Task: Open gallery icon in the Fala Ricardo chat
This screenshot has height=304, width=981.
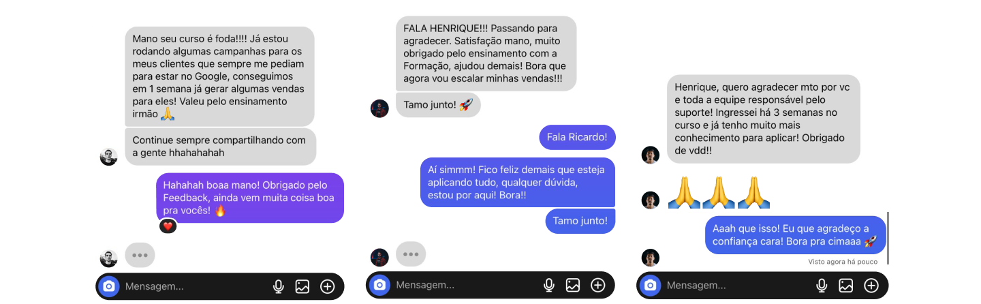Action: (x=573, y=286)
